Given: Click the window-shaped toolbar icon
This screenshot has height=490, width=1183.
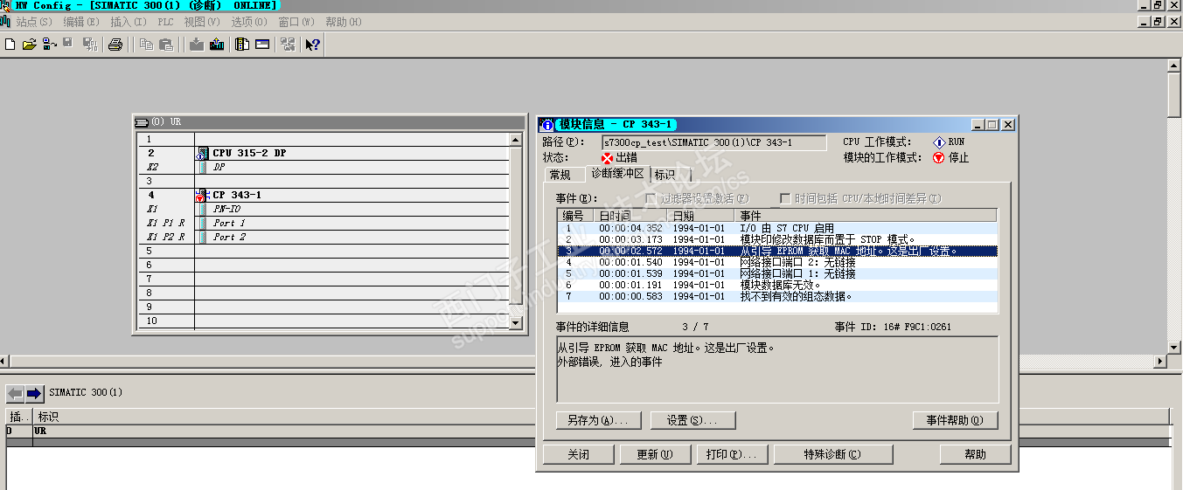Looking at the screenshot, I should [262, 44].
